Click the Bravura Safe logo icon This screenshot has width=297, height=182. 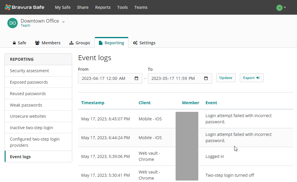(8, 7)
